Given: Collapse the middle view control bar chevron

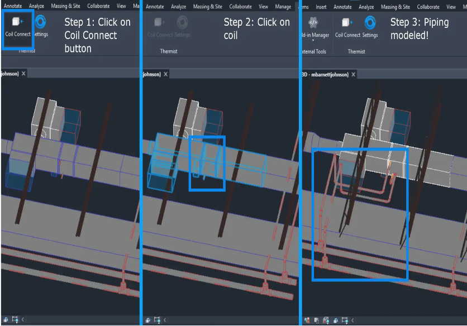Looking at the screenshot, I should click(x=165, y=320).
